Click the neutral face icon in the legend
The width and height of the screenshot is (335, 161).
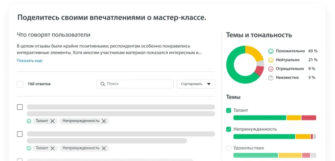[x=271, y=60]
